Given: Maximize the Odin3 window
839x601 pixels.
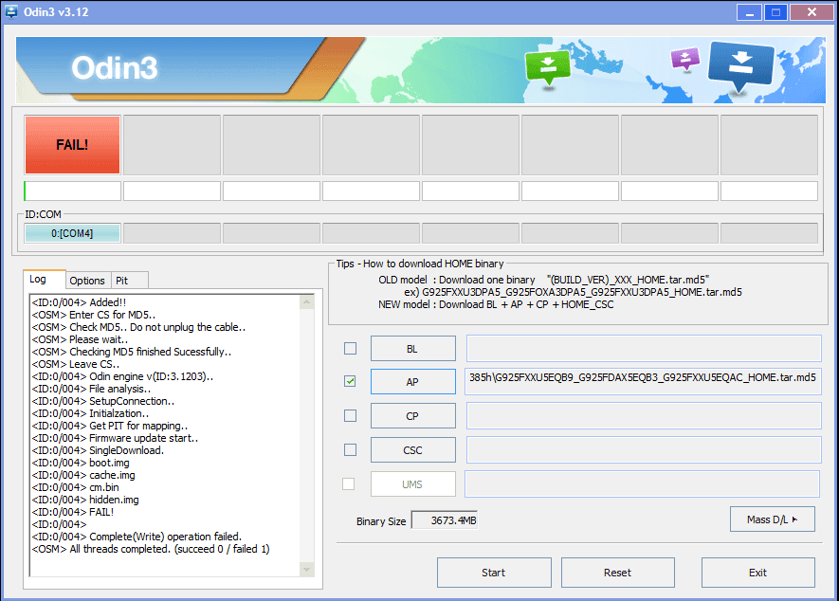Looking at the screenshot, I should (775, 12).
